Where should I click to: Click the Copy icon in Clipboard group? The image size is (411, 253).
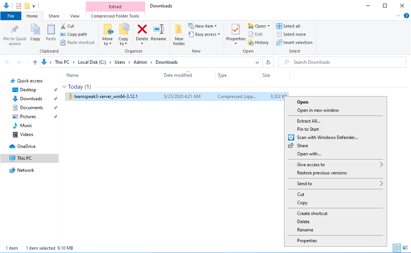[x=35, y=29]
